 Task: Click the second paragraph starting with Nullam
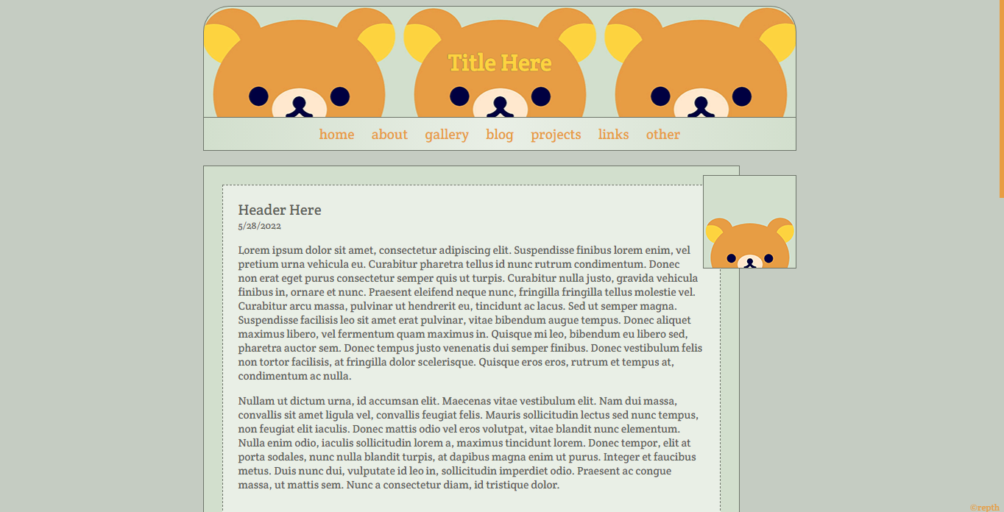point(468,443)
